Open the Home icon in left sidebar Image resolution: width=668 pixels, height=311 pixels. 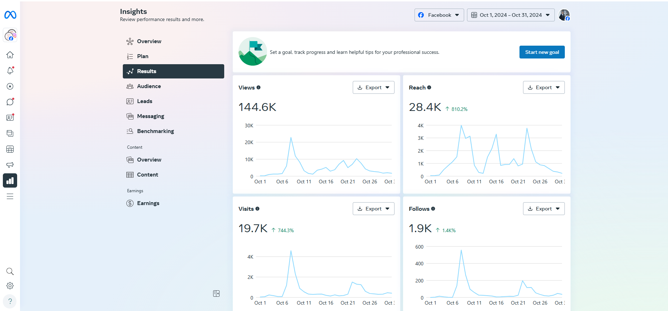click(x=10, y=55)
